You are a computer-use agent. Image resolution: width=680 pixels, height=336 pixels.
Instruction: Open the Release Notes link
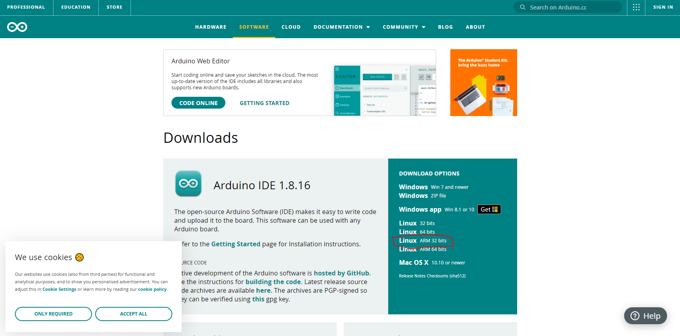pyautogui.click(x=412, y=276)
